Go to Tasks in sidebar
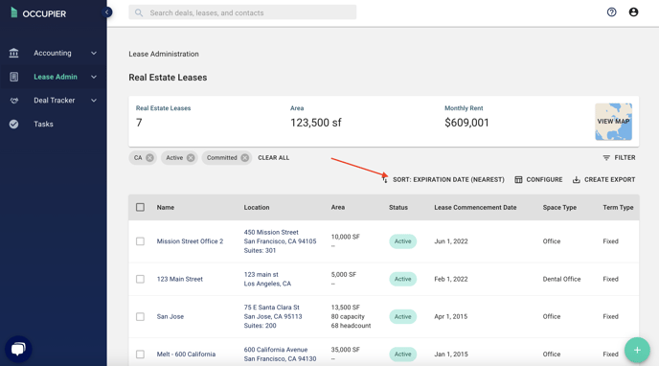Screen dimensions: 659x366 (x=43, y=124)
